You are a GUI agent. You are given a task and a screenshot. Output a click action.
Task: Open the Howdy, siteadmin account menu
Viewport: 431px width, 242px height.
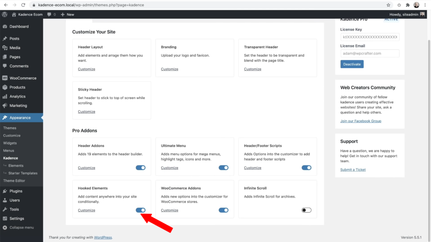click(x=407, y=15)
